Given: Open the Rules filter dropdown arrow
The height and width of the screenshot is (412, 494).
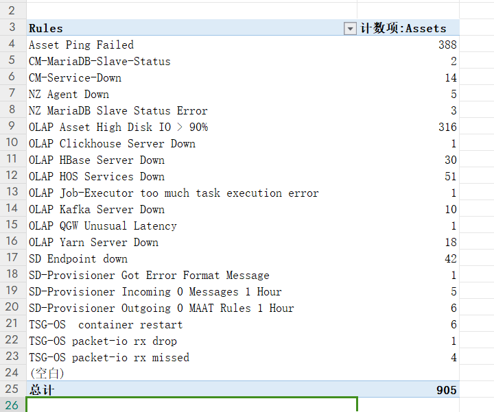Looking at the screenshot, I should point(350,28).
